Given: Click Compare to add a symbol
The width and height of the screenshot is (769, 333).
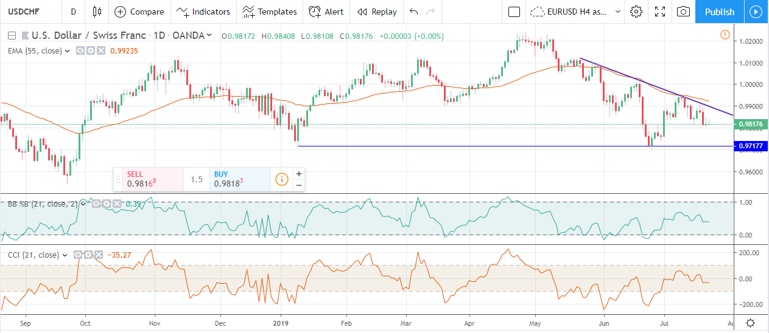Looking at the screenshot, I should coord(139,12).
